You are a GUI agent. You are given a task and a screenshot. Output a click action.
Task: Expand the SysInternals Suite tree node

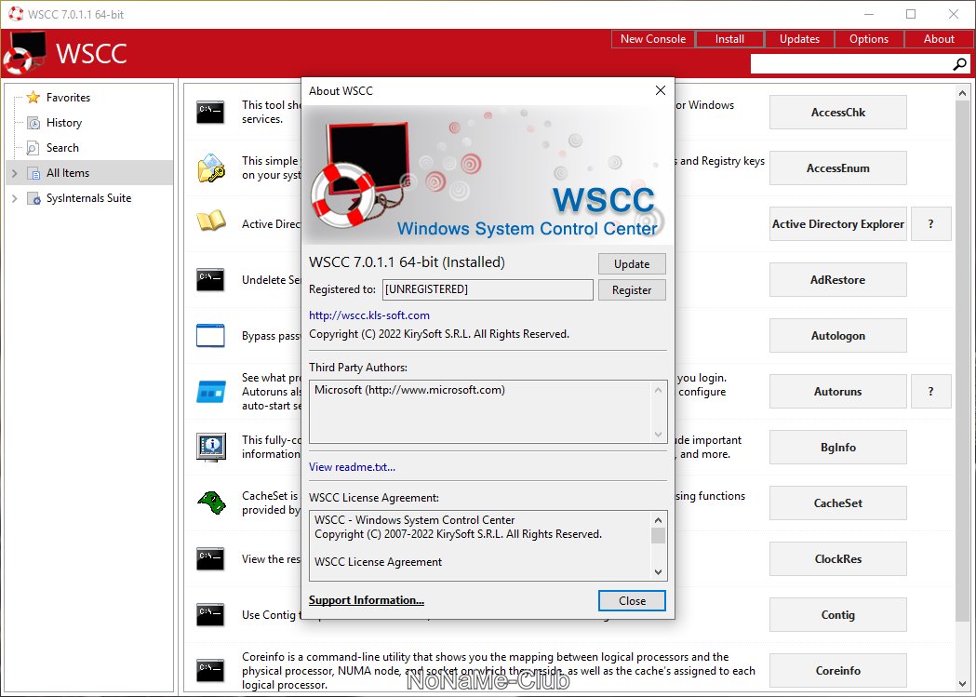point(15,198)
